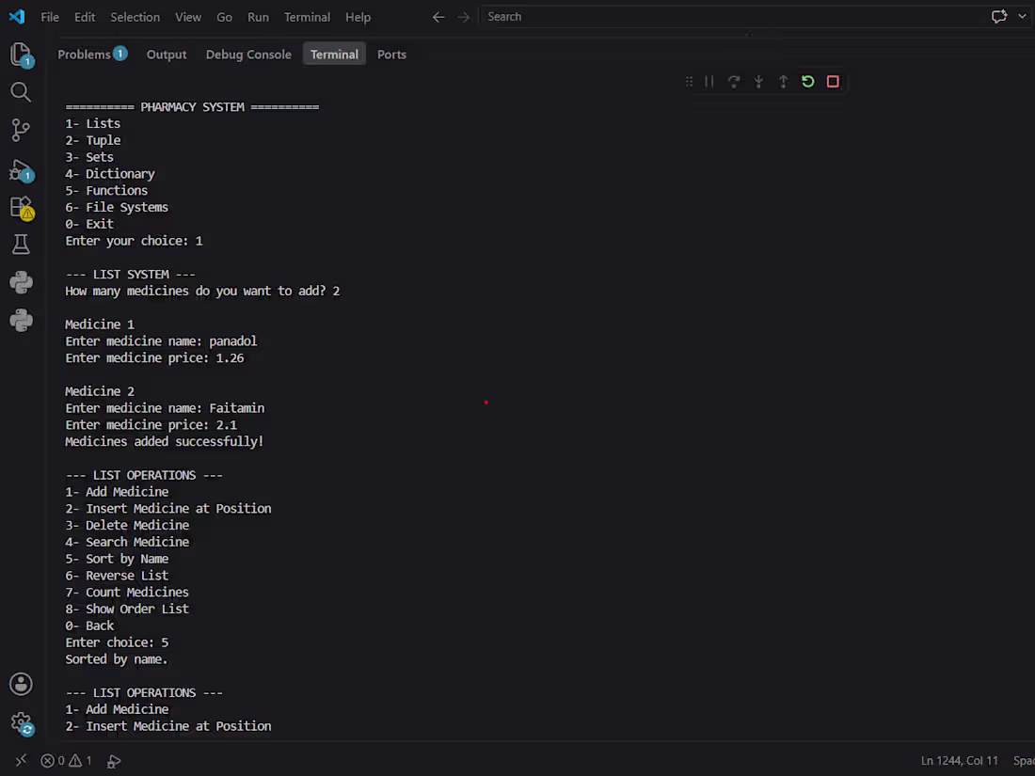This screenshot has height=776, width=1035.
Task: Click the 'How many medicines' prompt line
Action: 202,291
